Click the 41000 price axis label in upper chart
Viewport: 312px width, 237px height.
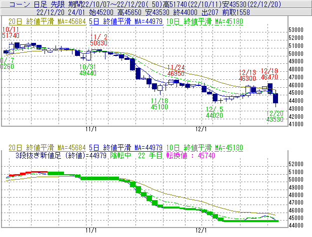(x=296, y=124)
